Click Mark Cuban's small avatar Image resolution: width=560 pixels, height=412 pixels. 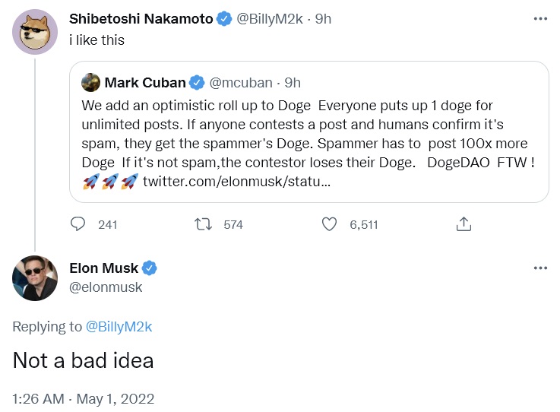pyautogui.click(x=90, y=82)
